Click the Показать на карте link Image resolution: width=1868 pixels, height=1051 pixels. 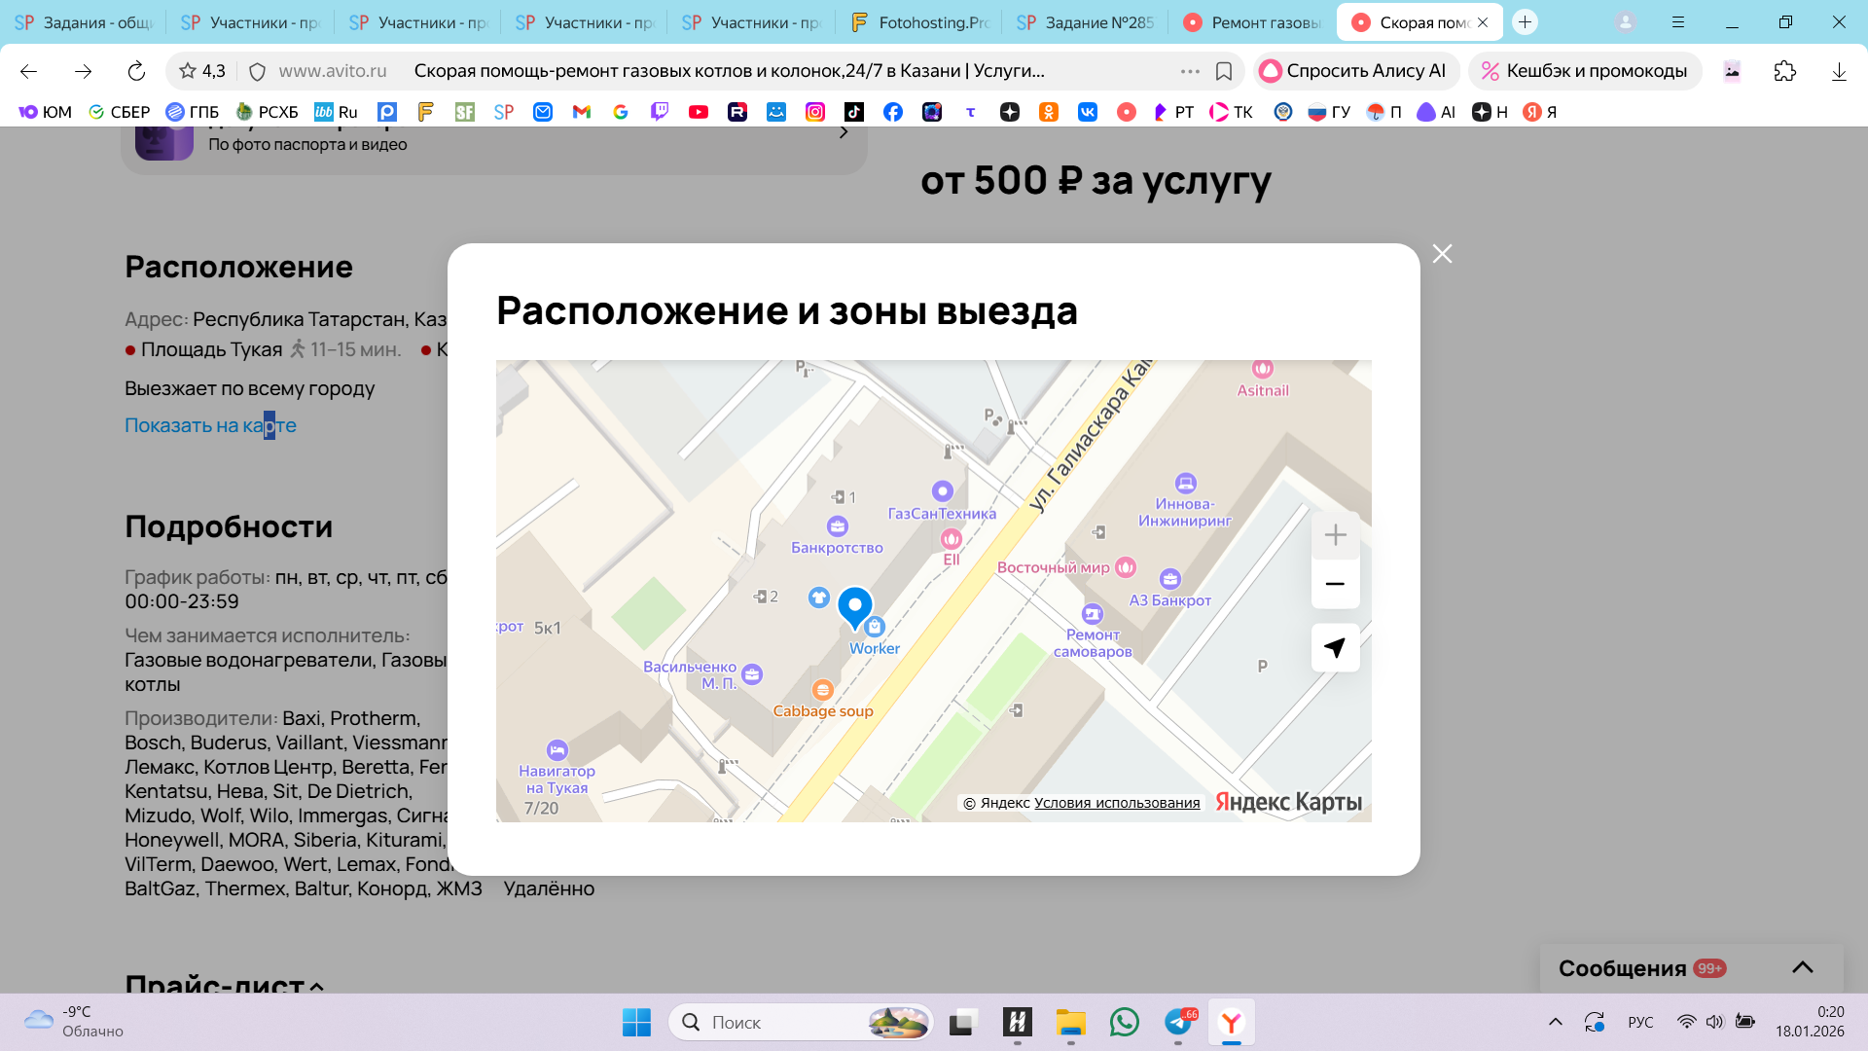[210, 425]
